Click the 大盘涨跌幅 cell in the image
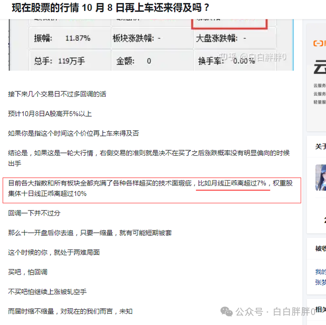This screenshot has height=325, width=326. tap(235, 38)
